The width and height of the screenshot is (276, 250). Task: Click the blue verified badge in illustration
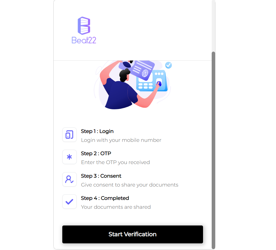[x=168, y=65]
